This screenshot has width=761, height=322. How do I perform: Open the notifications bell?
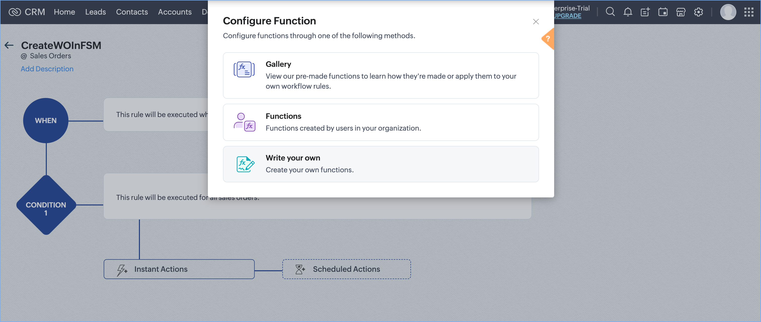tap(628, 12)
